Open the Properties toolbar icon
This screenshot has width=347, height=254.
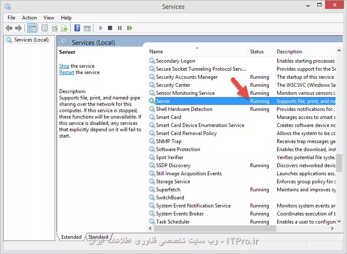44,28
